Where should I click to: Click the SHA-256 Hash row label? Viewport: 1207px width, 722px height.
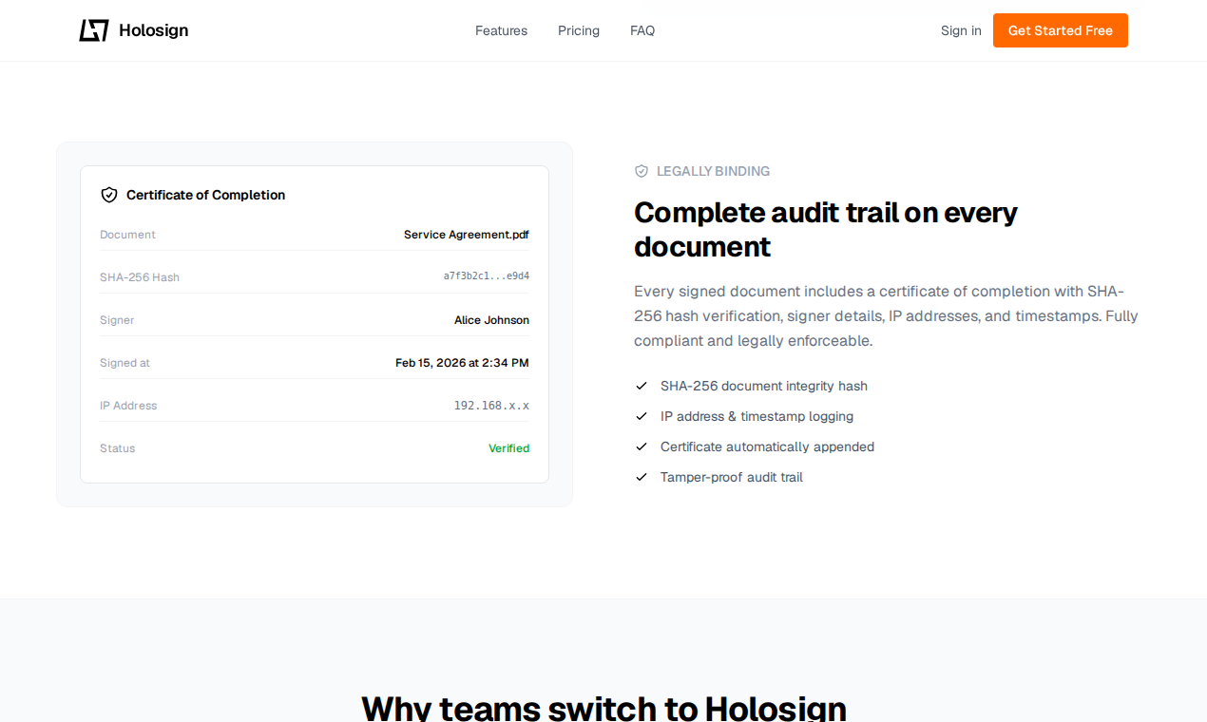(140, 277)
